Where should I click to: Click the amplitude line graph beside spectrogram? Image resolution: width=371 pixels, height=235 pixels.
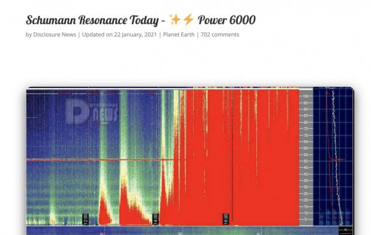[333, 157]
